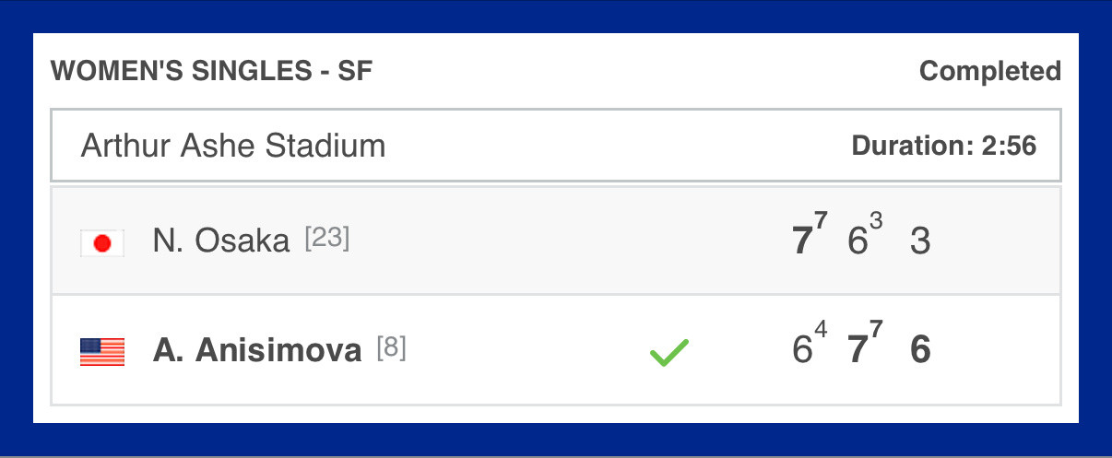Click the Completed match status
This screenshot has width=1112, height=458.
[990, 71]
